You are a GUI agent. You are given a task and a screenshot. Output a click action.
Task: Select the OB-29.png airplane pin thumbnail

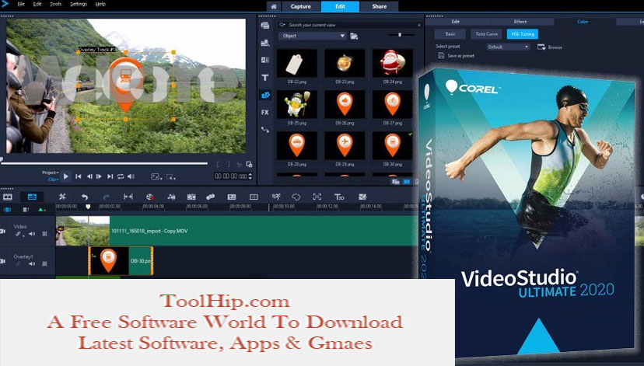click(345, 145)
